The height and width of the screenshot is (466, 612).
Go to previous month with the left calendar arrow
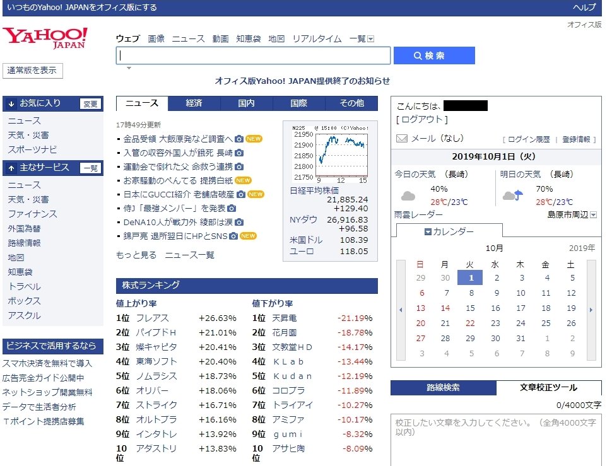401,310
